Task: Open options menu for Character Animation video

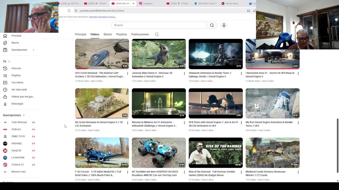Action: 241,73
